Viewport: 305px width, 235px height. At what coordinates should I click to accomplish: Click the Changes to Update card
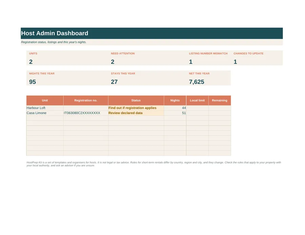click(x=257, y=58)
